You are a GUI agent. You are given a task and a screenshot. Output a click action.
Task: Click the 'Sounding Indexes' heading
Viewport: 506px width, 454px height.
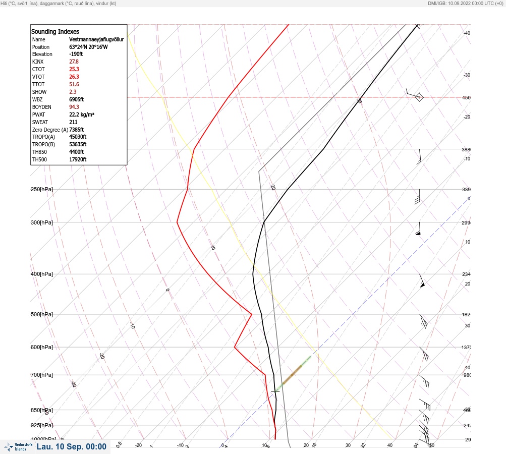pos(55,31)
